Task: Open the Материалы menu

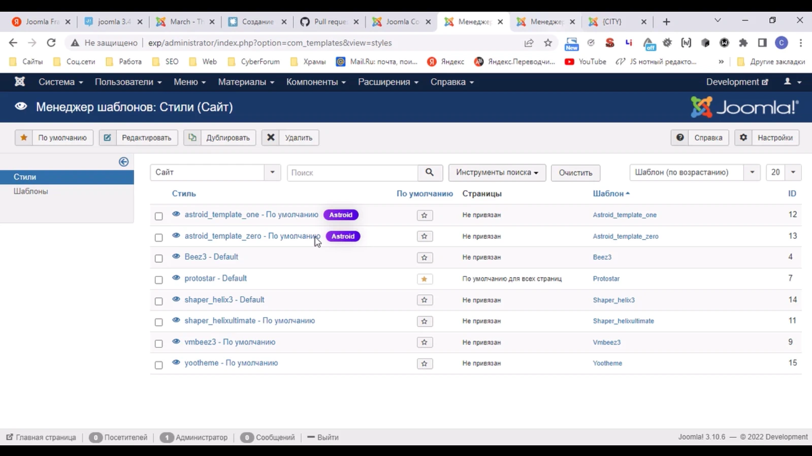Action: tap(246, 82)
